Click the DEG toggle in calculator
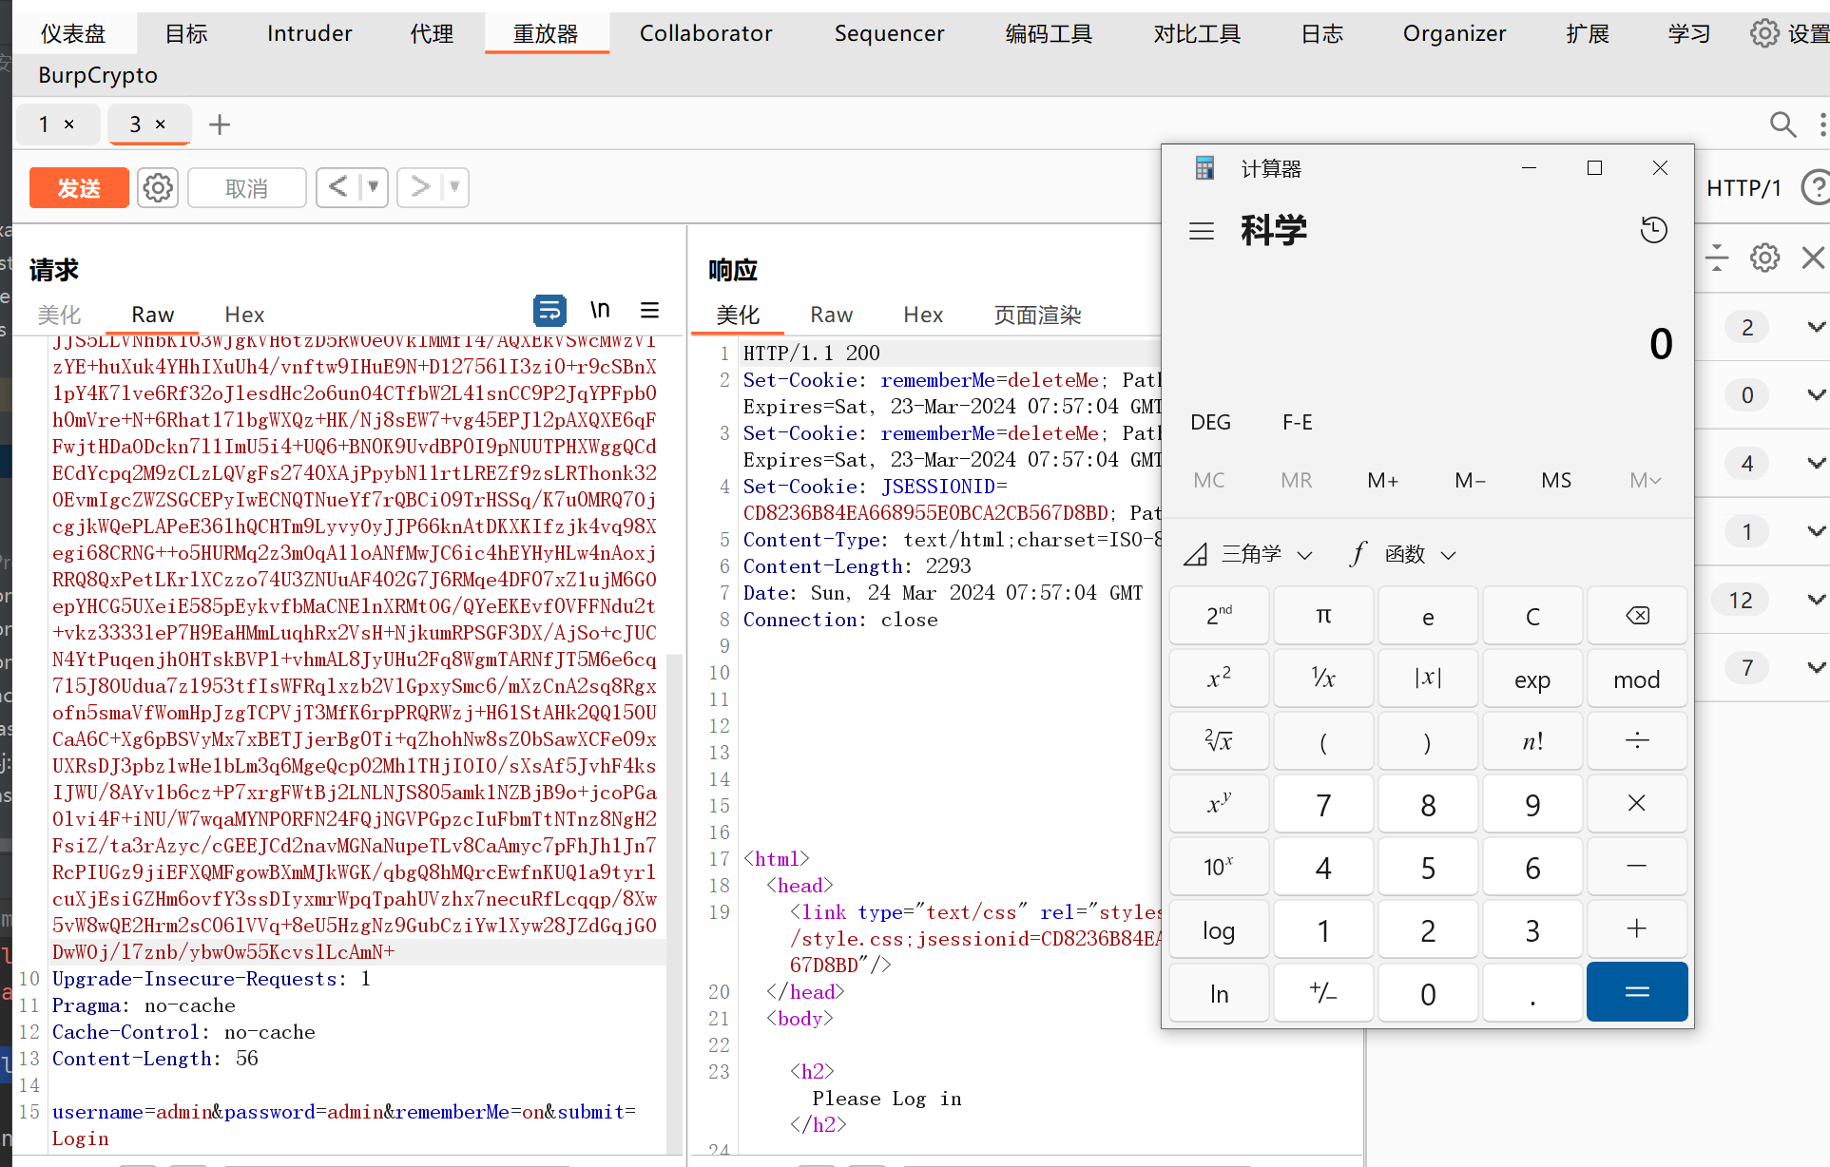 point(1208,421)
